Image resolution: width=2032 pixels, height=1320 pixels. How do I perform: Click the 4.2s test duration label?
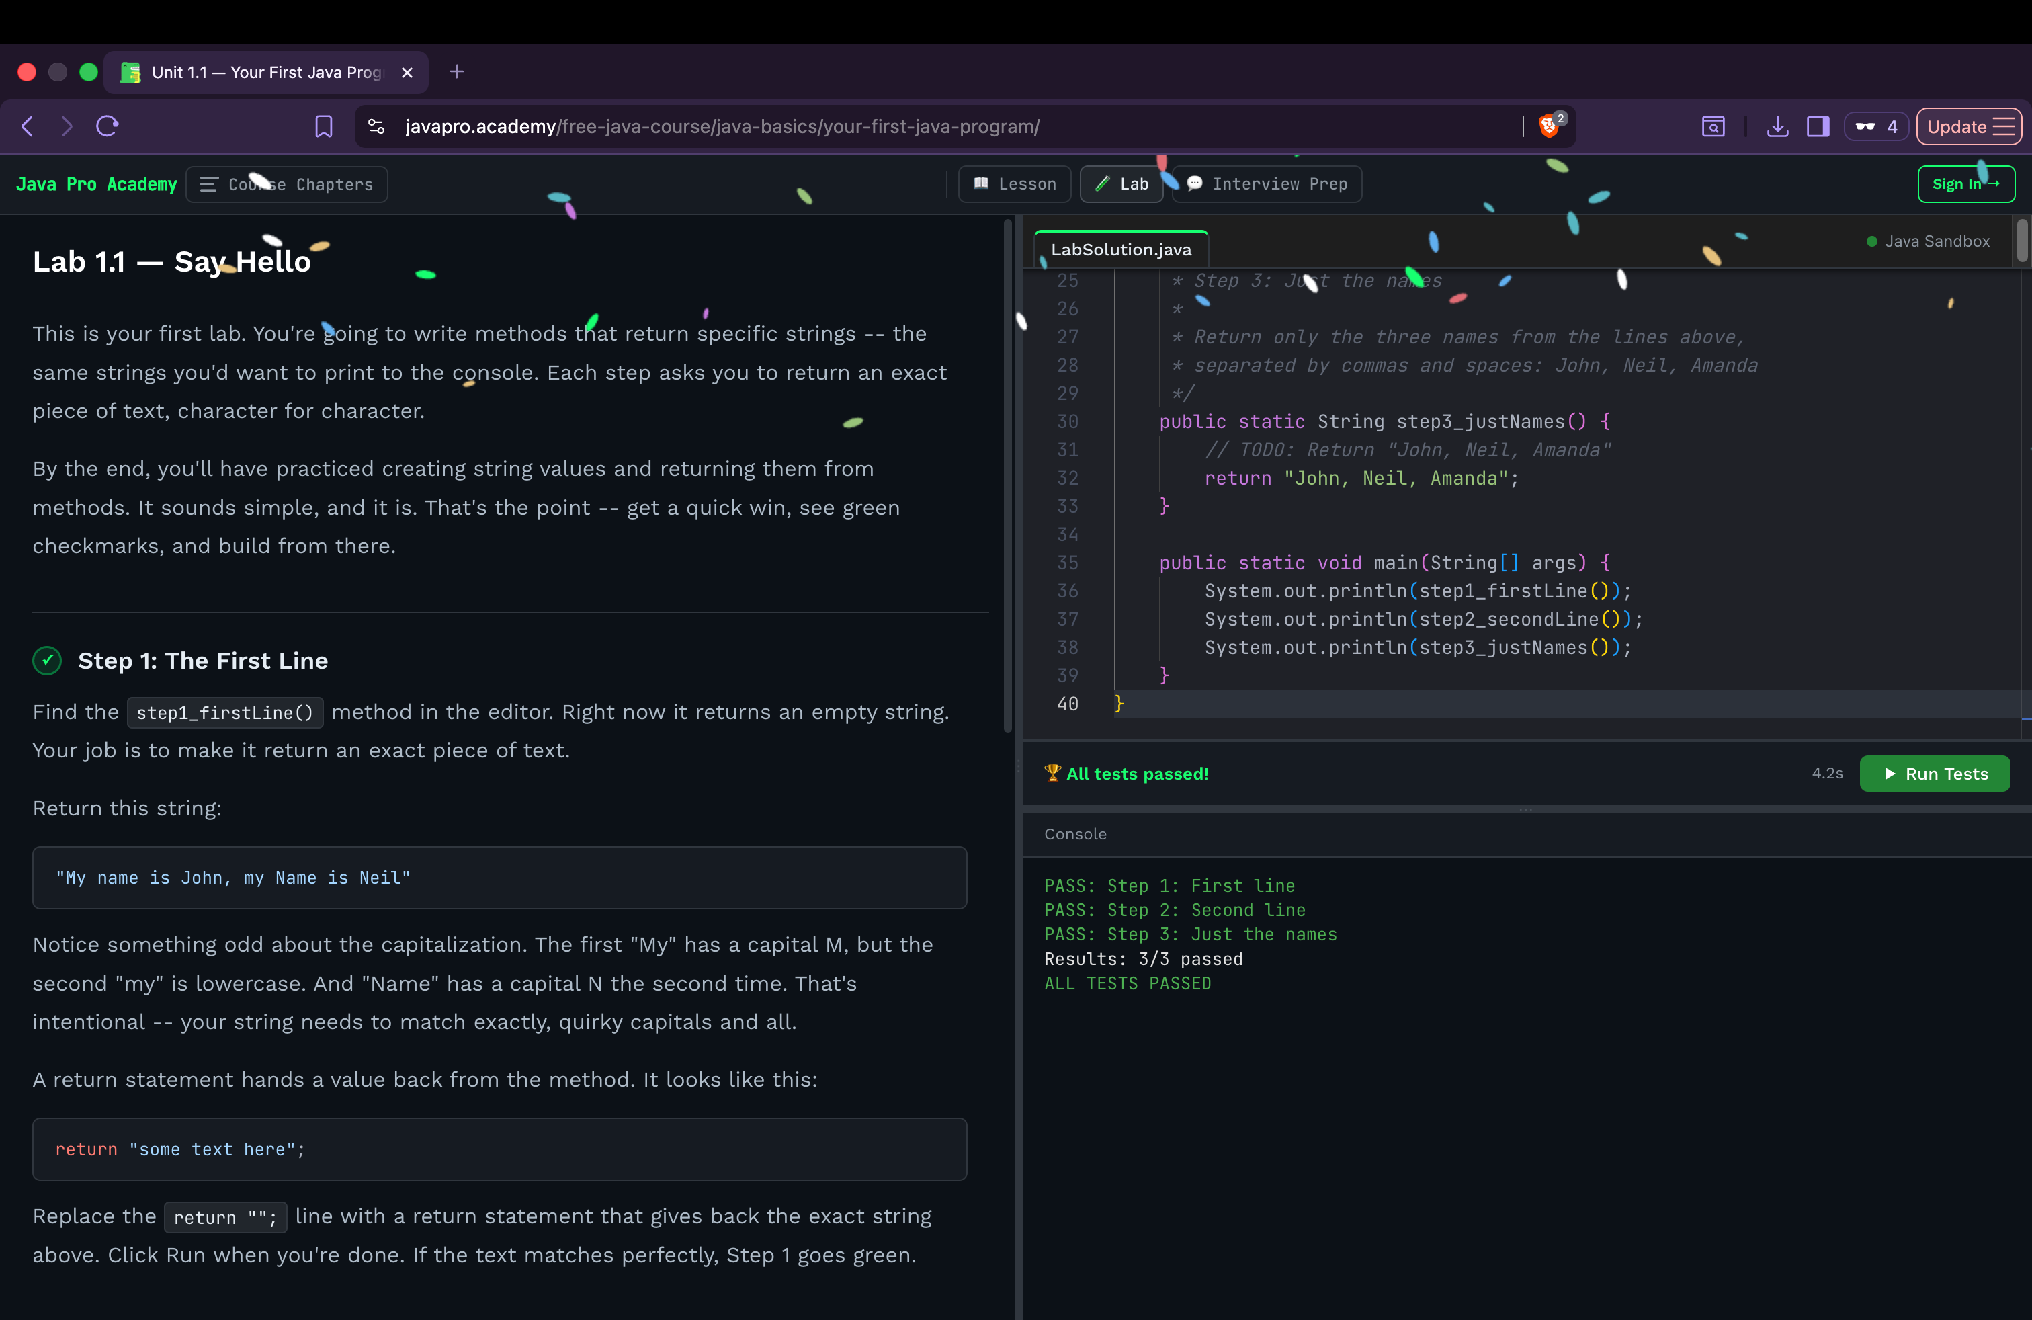click(x=1827, y=774)
